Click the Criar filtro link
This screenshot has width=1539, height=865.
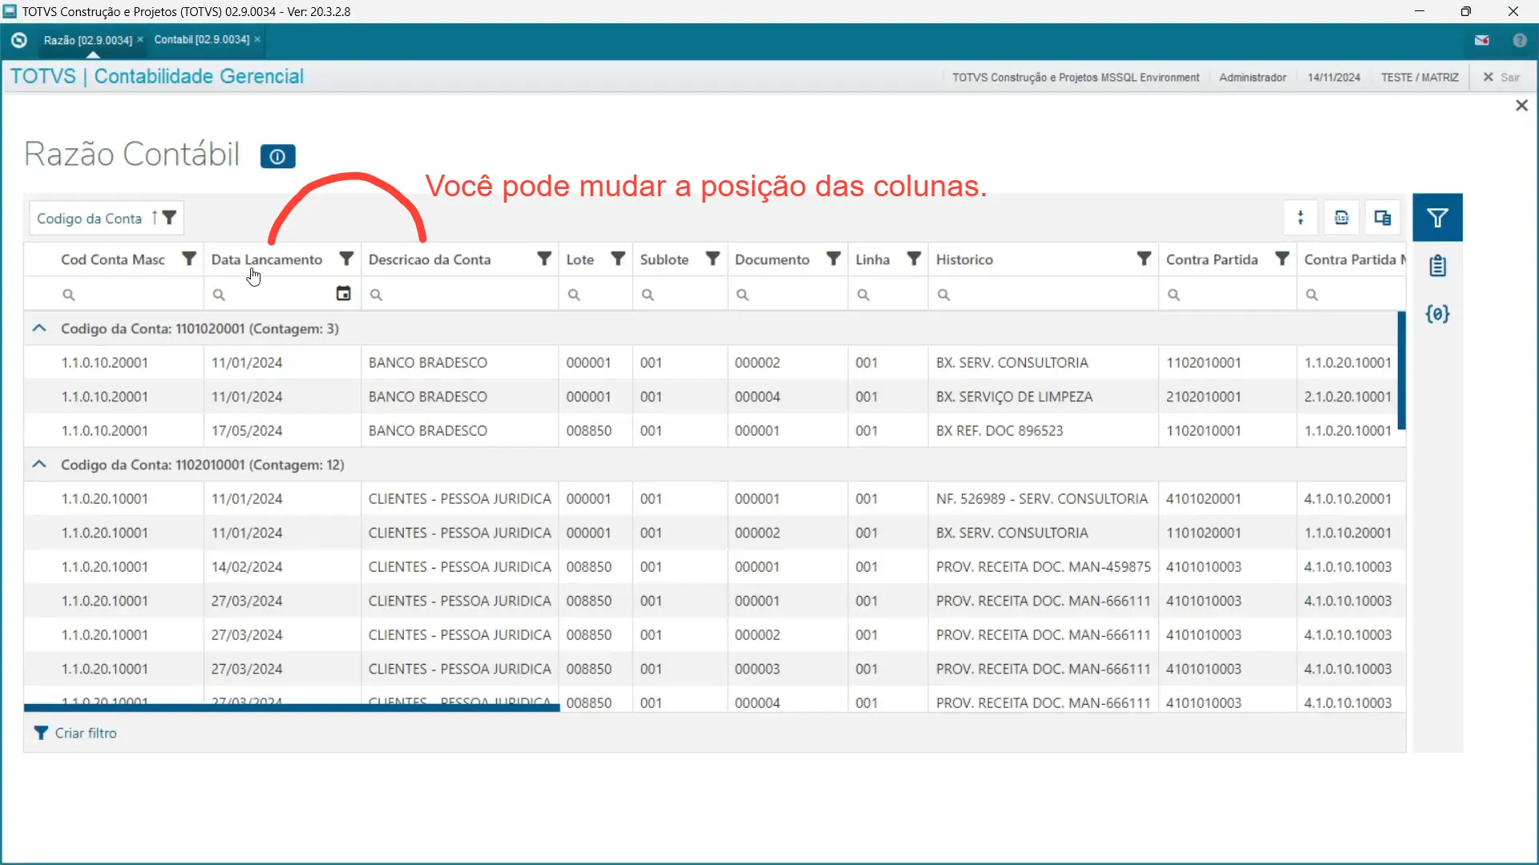coord(76,733)
